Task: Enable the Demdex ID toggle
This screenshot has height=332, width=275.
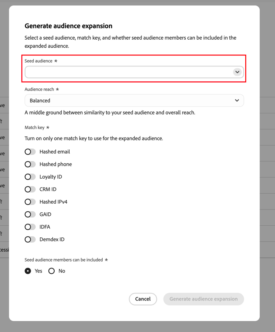Action: [30, 239]
